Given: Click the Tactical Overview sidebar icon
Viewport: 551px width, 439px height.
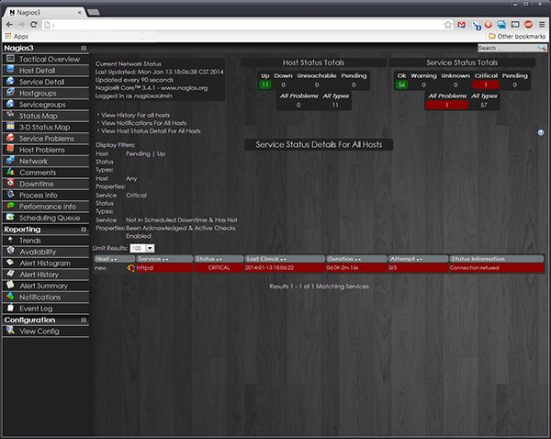Looking at the screenshot, I should point(10,59).
